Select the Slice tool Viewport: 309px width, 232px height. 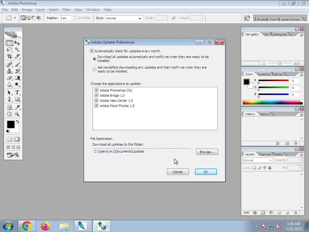(x=17, y=56)
